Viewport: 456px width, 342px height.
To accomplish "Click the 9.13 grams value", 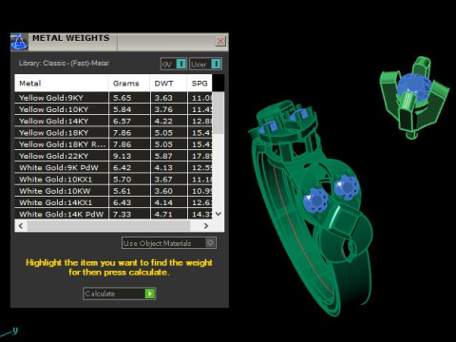I will [123, 156].
